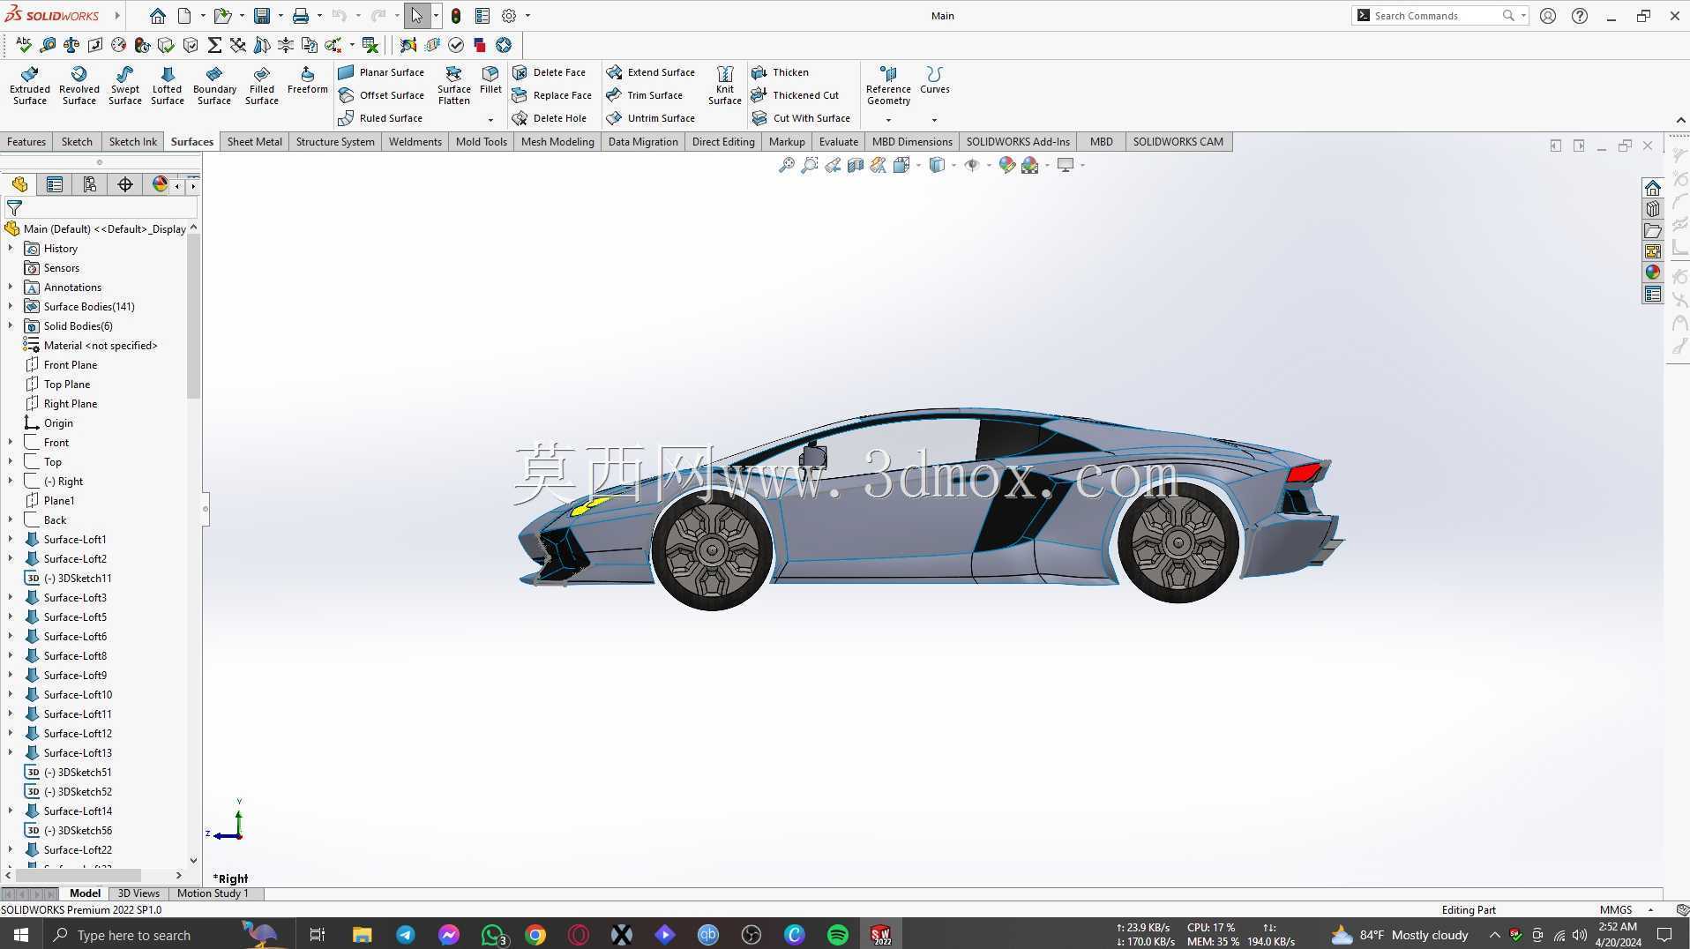
Task: Open Spotify from the taskbar
Action: tap(838, 935)
